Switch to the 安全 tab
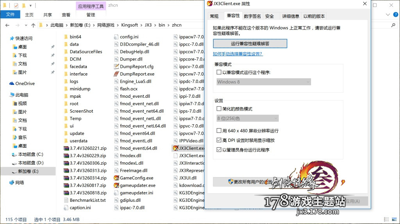 click(x=270, y=16)
